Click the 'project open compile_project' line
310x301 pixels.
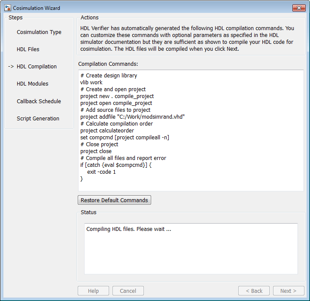[x=116, y=103]
